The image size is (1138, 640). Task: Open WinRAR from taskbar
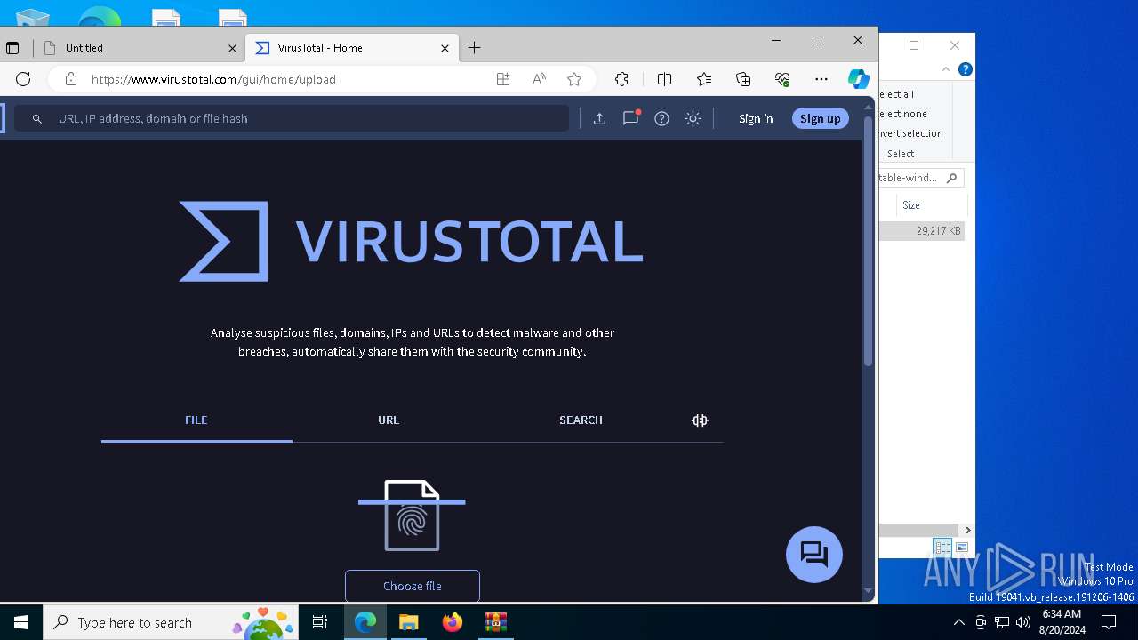[495, 622]
